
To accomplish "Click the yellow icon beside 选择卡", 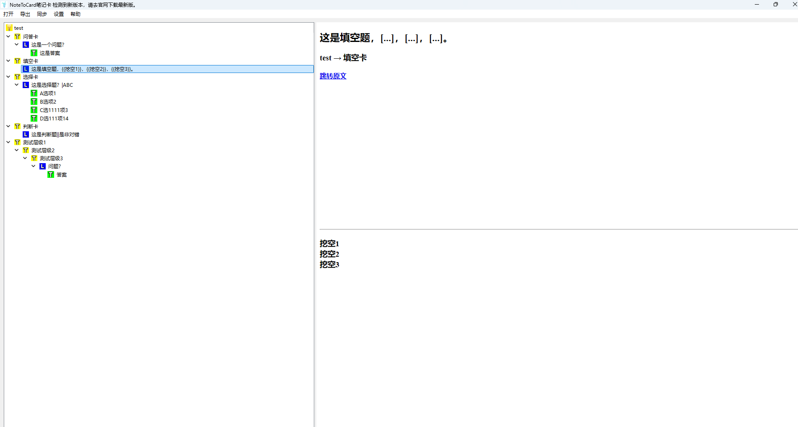I will (18, 77).
